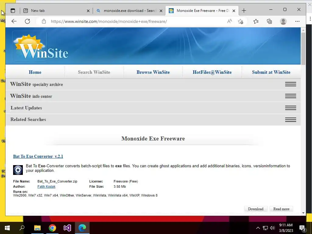
Task: Refresh the current page
Action: point(27,21)
